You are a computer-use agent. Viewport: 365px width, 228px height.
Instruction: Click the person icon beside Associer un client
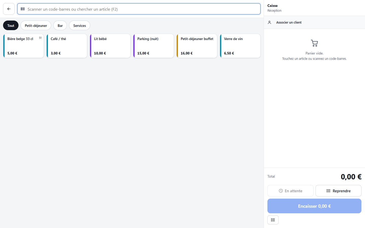pos(269,22)
